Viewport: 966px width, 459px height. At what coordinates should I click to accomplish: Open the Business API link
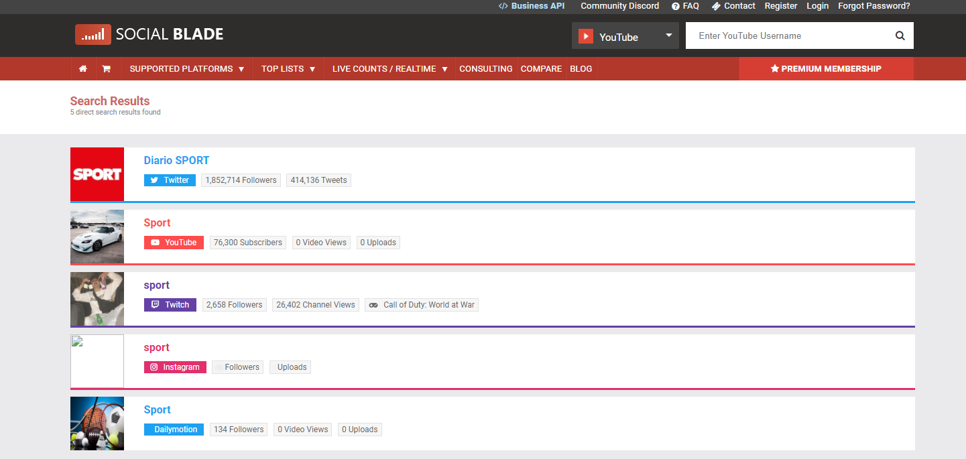(x=532, y=6)
